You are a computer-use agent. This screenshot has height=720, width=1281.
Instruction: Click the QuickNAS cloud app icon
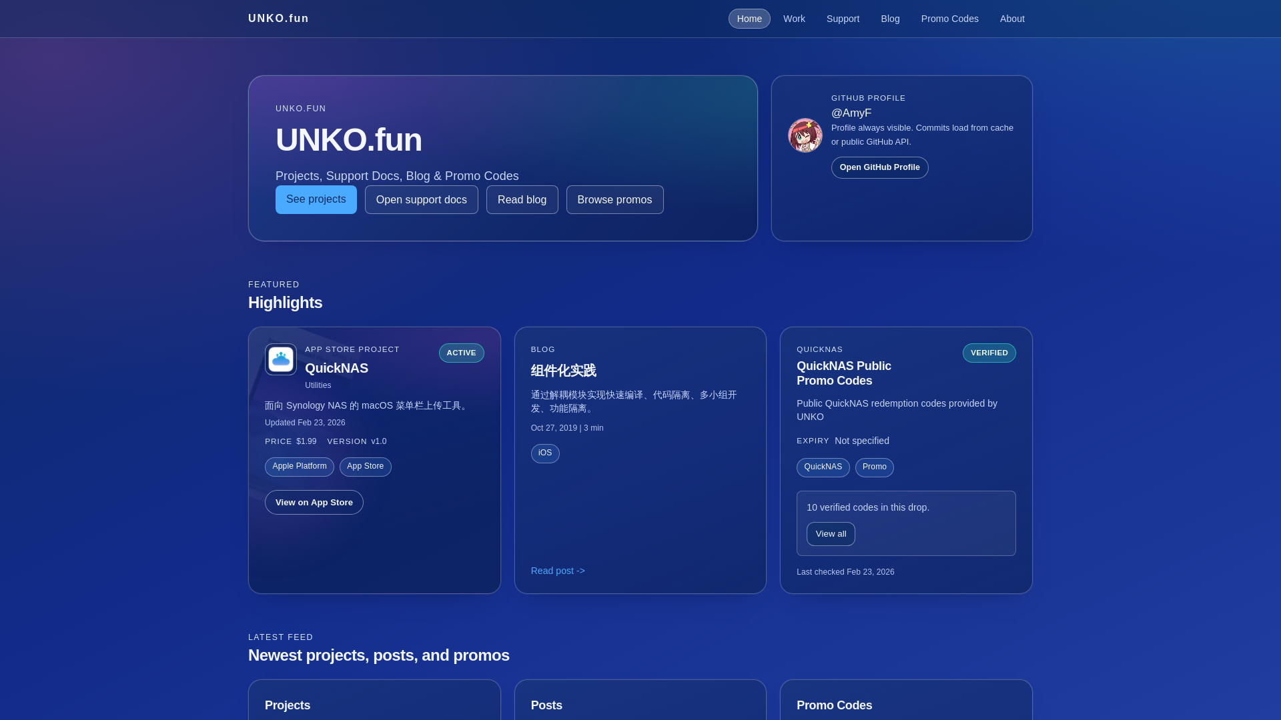click(281, 359)
